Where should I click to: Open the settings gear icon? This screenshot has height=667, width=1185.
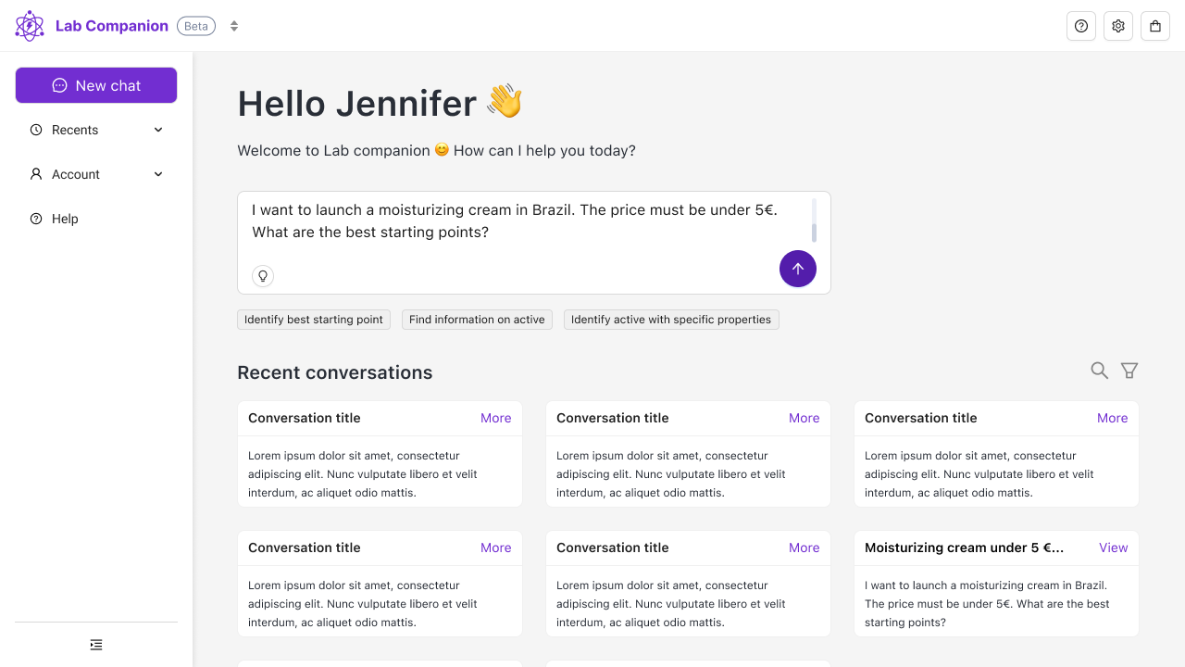click(x=1118, y=26)
